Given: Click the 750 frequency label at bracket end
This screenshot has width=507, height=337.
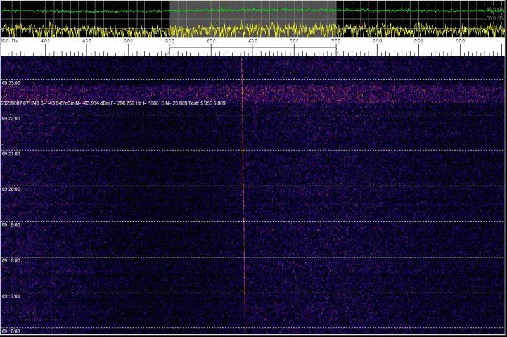Looking at the screenshot, I should point(336,41).
